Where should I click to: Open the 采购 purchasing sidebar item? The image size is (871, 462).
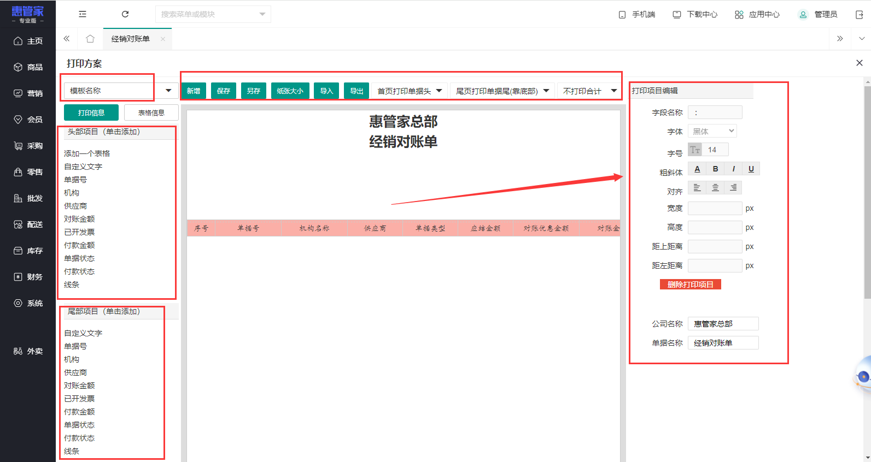pyautogui.click(x=28, y=146)
